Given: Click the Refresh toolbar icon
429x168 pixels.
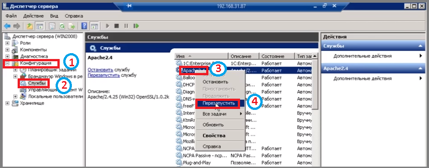Looking at the screenshot, I should click(63, 26).
